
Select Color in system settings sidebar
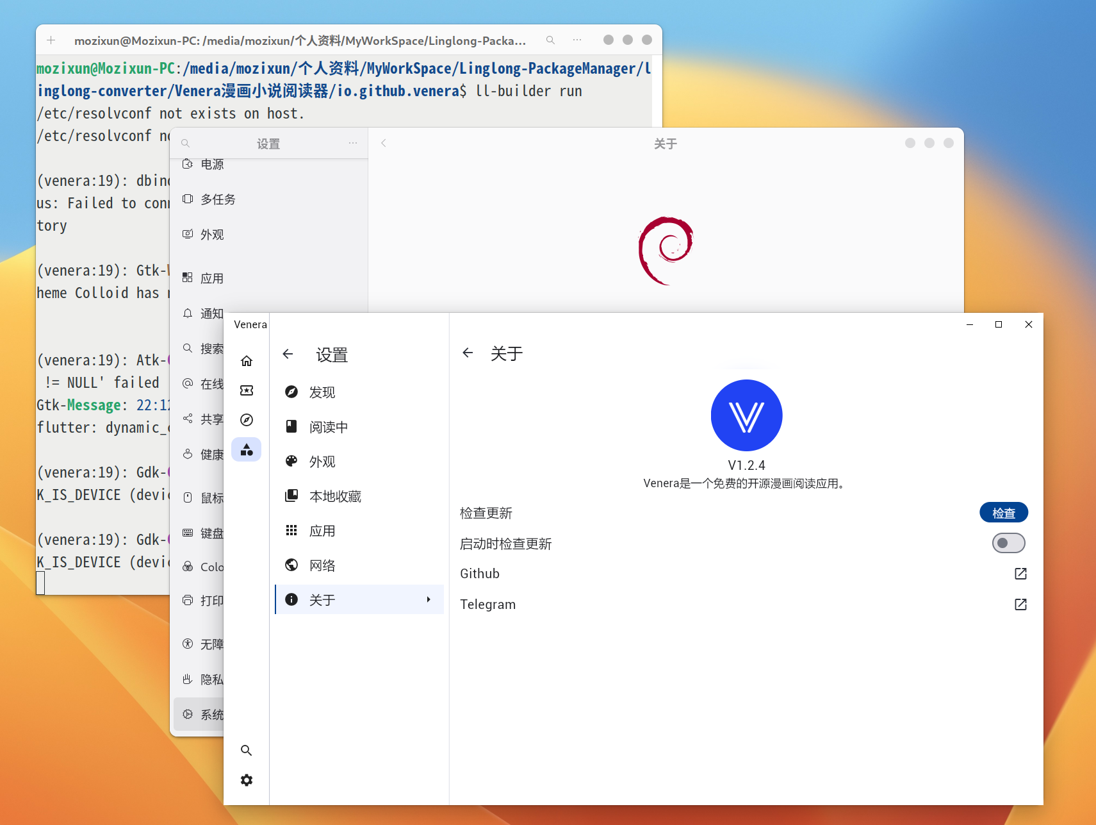pyautogui.click(x=199, y=567)
